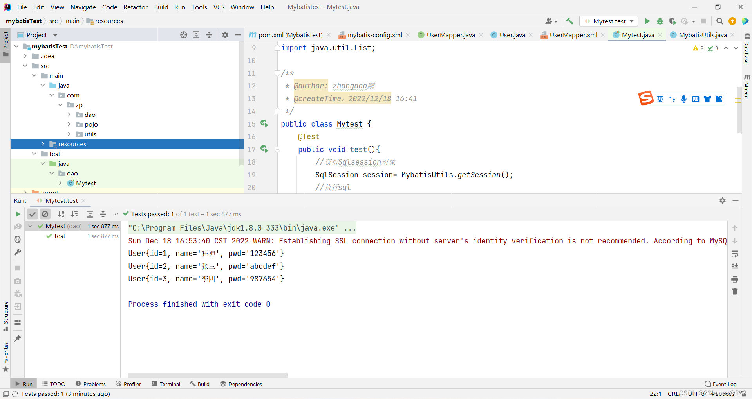
Task: Toggle soft-wrap in console
Action: (735, 254)
